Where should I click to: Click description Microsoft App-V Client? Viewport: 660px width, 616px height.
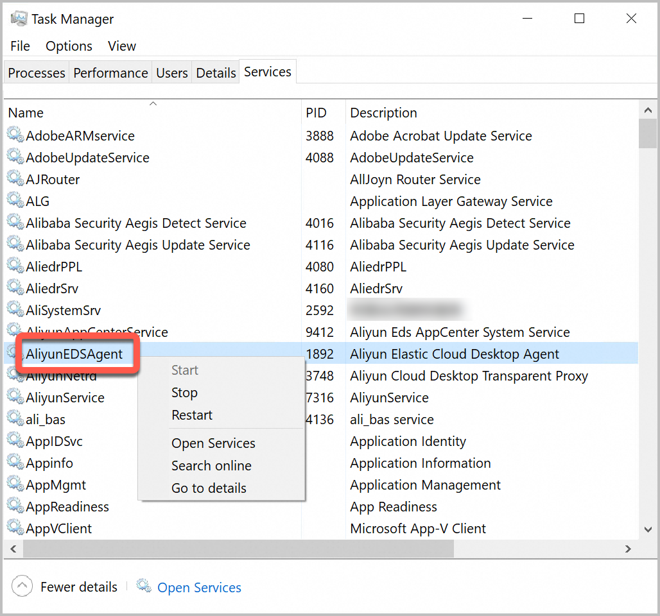point(418,529)
